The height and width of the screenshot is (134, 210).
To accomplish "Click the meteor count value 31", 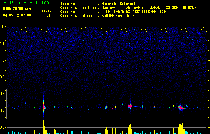I will coord(48,15).
